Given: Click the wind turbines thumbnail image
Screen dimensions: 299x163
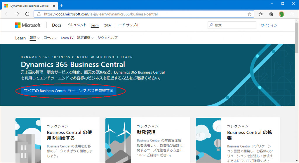Looking at the screenshot, I should point(118,140).
